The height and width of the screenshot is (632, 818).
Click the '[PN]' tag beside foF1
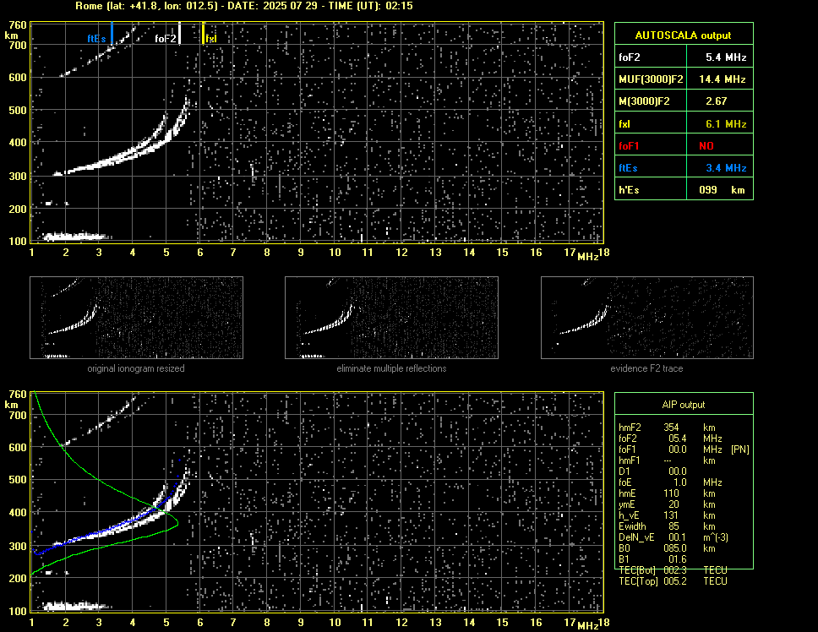pyautogui.click(x=740, y=449)
